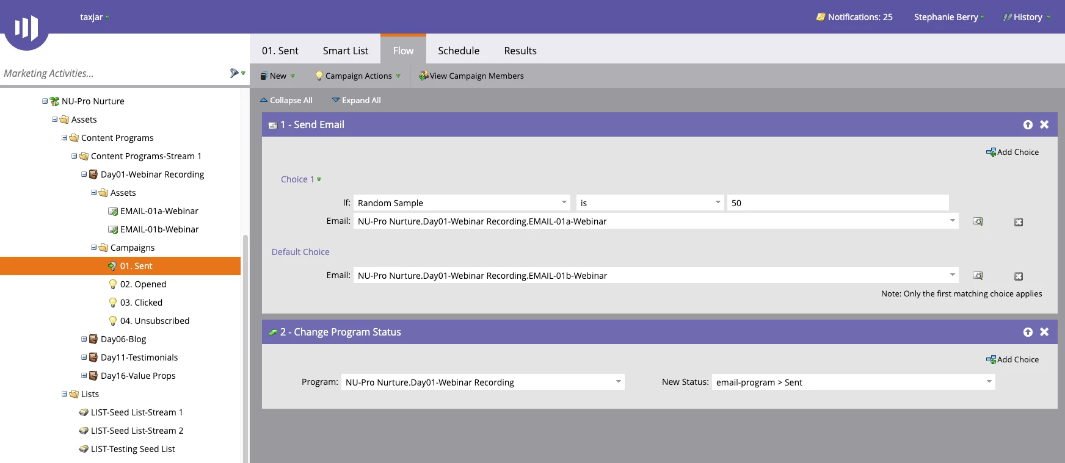Click the Notifications icon
1065x463 pixels.
(821, 17)
